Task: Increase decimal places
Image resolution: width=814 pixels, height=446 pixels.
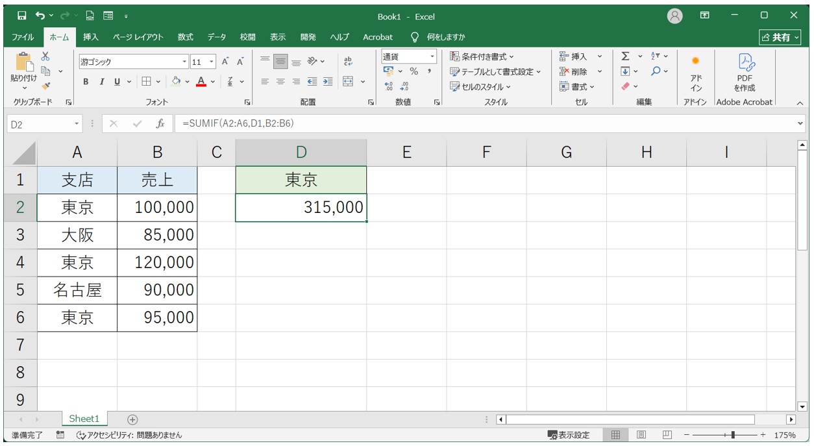Action: click(389, 86)
